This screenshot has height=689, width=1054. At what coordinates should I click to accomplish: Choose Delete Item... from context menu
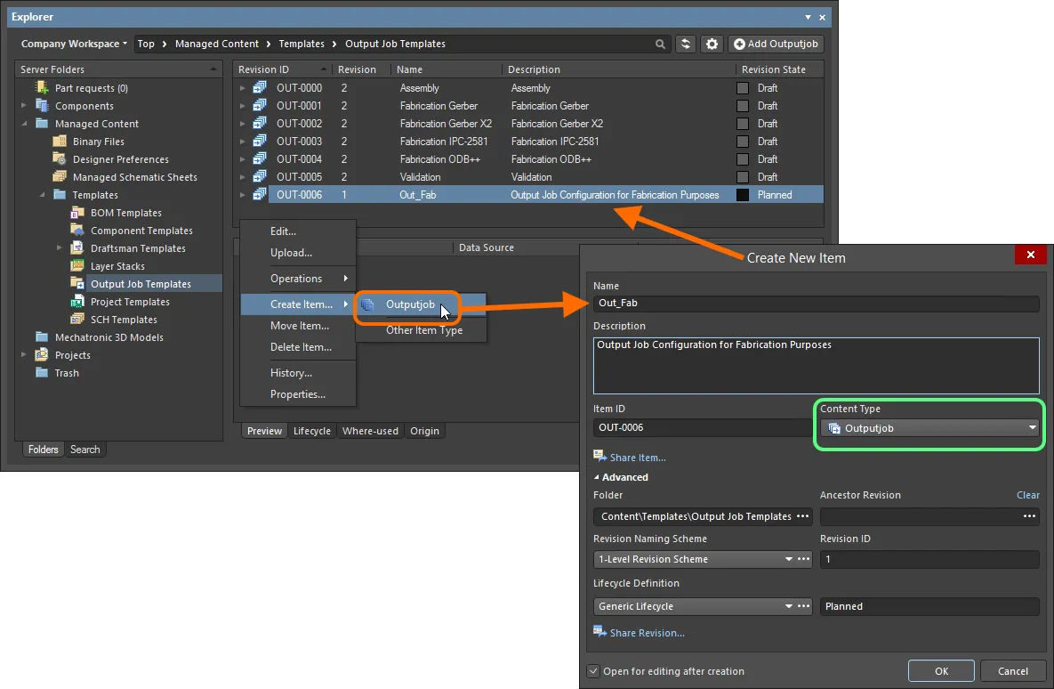click(x=298, y=347)
